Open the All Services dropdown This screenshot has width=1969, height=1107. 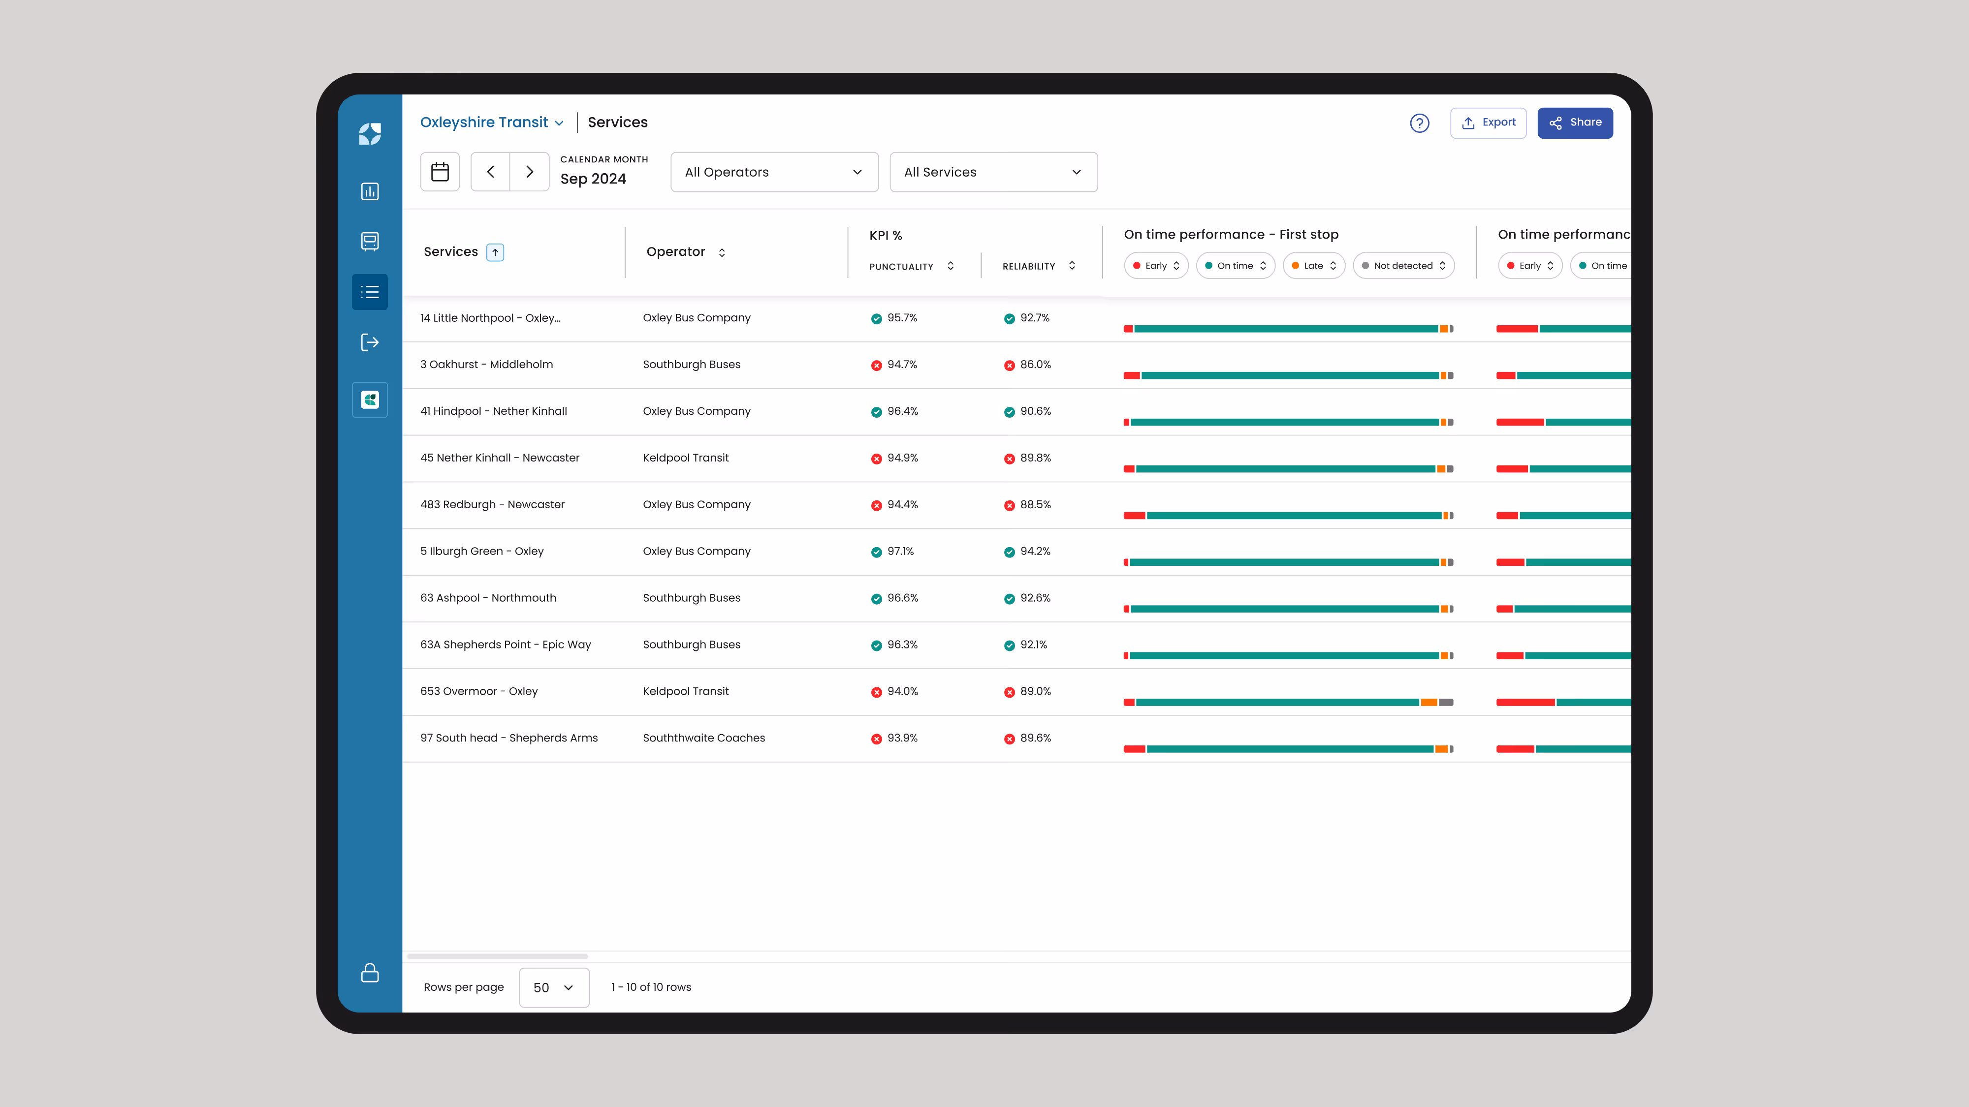coord(993,171)
